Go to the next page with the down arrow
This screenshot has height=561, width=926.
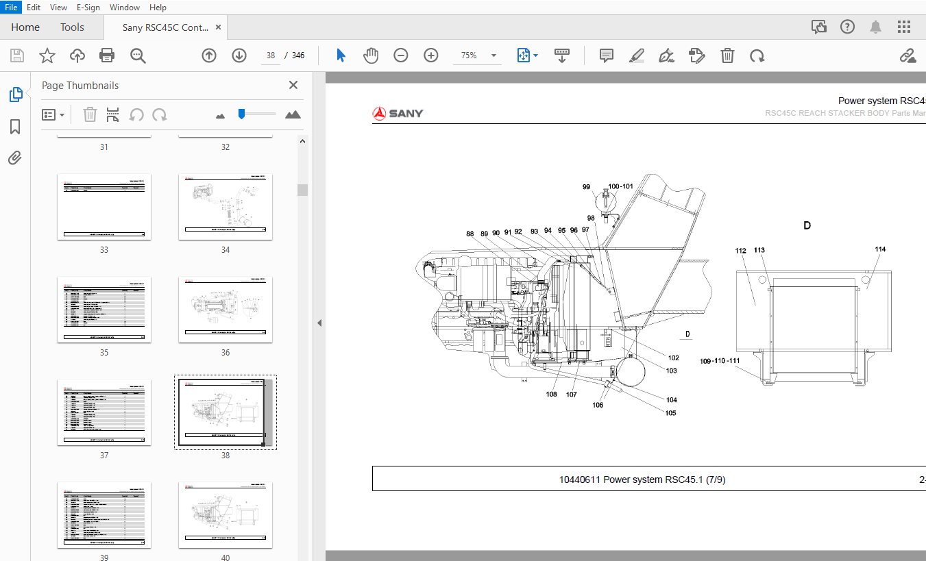coord(239,55)
